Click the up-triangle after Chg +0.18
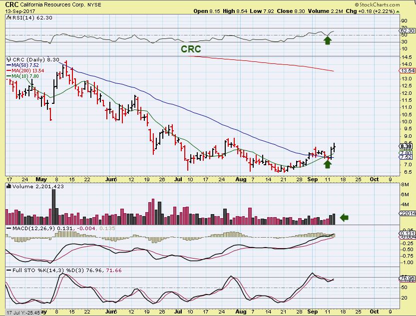The width and height of the screenshot is (416, 316). tap(398, 11)
